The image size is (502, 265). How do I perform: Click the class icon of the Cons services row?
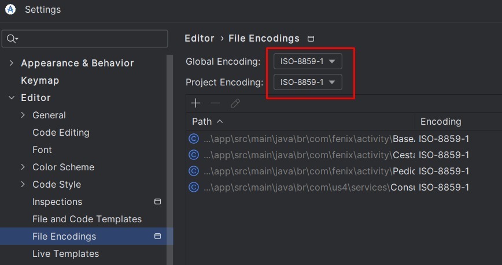(194, 187)
